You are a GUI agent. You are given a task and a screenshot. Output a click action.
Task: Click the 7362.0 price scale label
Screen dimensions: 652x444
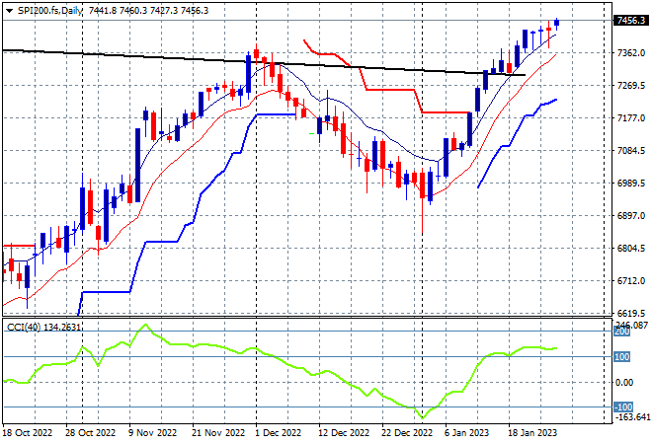pos(631,52)
